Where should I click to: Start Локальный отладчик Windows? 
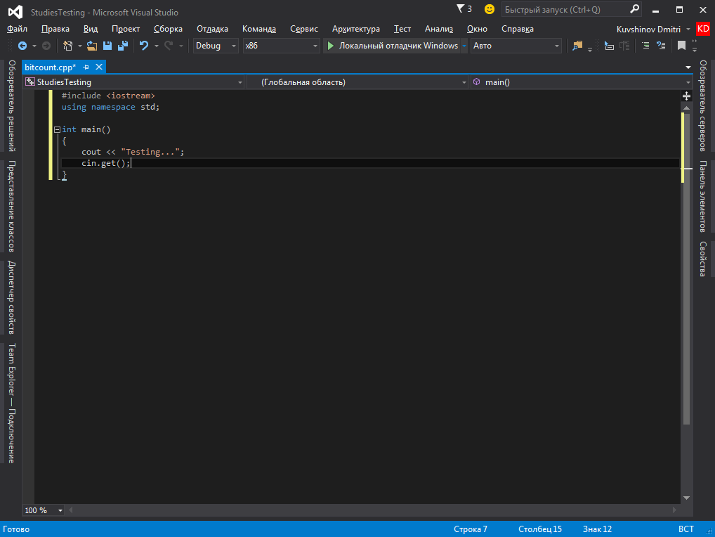coord(392,46)
